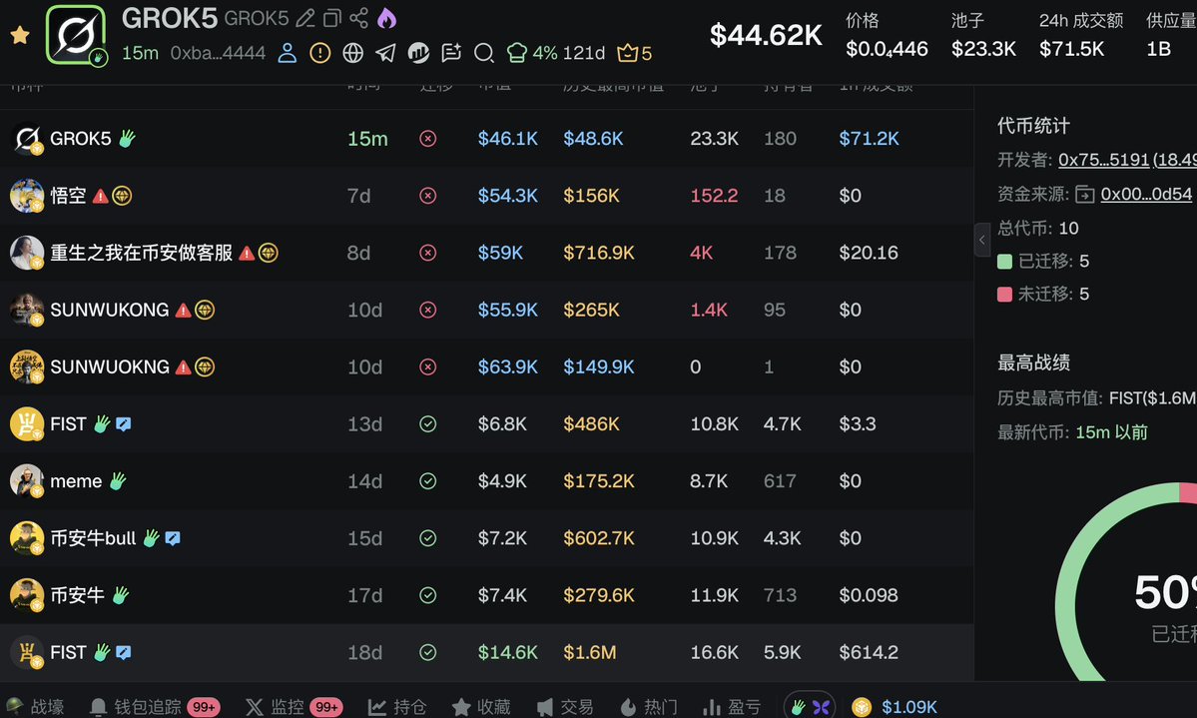Click the purple flame icon in header
The height and width of the screenshot is (718, 1197).
pos(386,18)
